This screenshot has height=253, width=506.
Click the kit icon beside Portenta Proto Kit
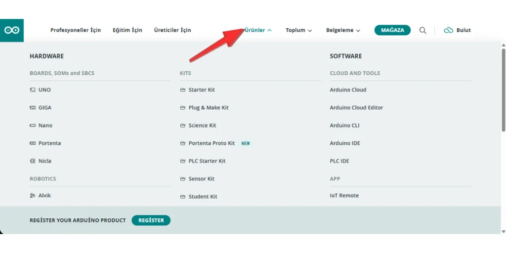point(183,143)
